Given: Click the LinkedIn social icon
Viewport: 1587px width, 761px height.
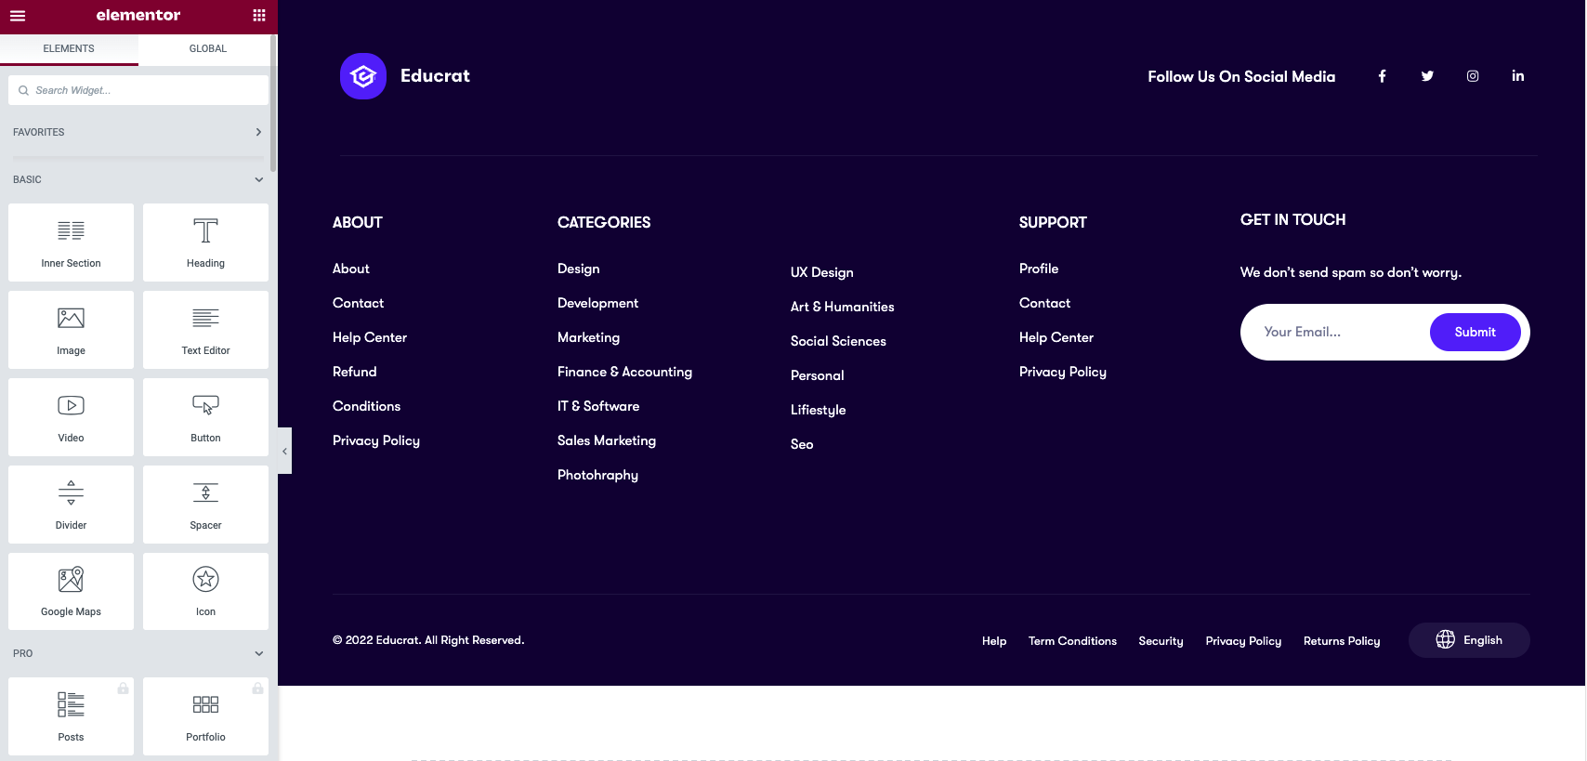Looking at the screenshot, I should [1517, 76].
